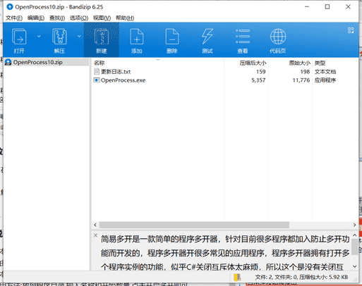Select the 更新日志.txt file row
Image resolution: width=362 pixels, height=286 pixels.
click(x=224, y=72)
